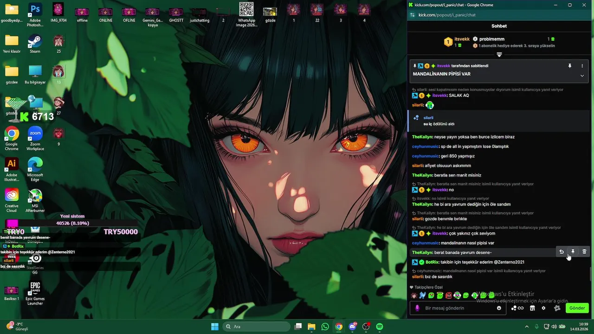Click TheKailyn username on 'neyse yayın' message
This screenshot has height=334, width=594.
tap(422, 137)
